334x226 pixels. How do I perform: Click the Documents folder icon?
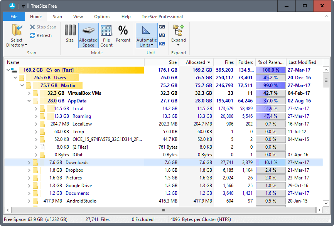(35, 193)
